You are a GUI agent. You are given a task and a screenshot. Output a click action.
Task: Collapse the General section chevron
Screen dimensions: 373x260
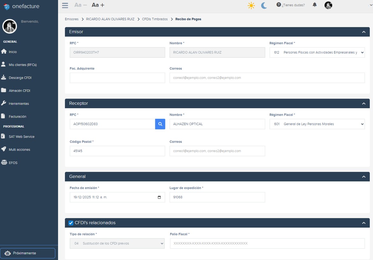click(364, 177)
